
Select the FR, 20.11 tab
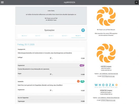[78, 36]
